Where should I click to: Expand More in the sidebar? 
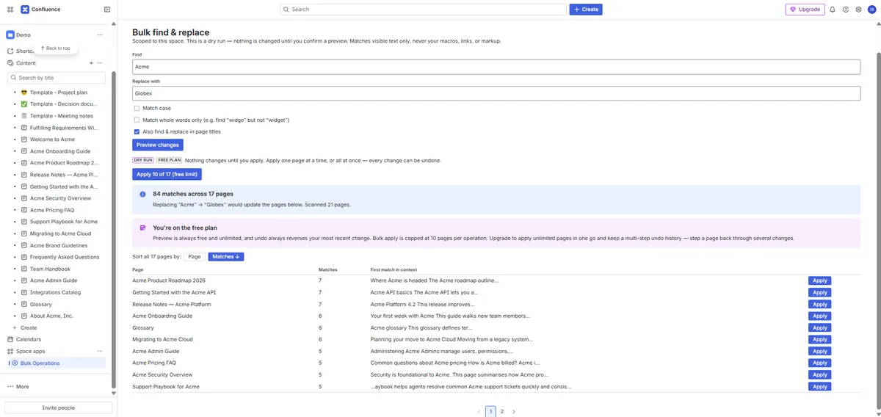18,386
